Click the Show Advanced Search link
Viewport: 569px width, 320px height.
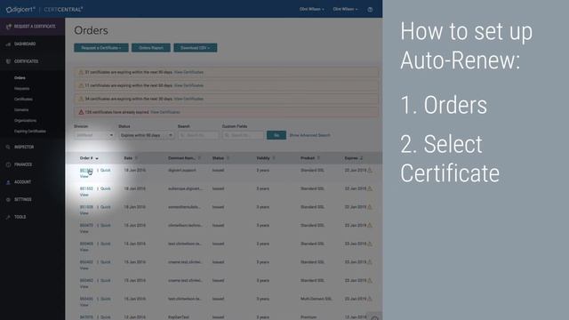tap(309, 135)
